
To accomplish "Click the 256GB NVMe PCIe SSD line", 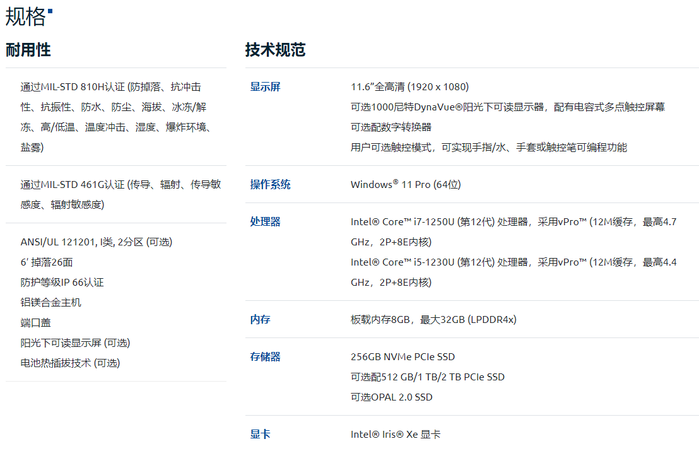I will [x=402, y=357].
